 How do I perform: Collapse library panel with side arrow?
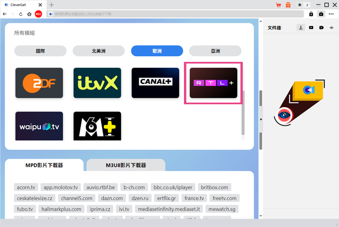click(x=261, y=119)
